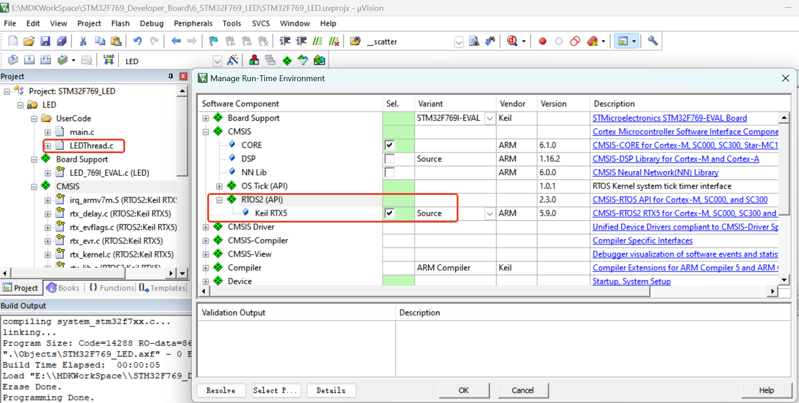The image size is (799, 403).
Task: Click the Undo arrow icon
Action: pyautogui.click(x=137, y=41)
